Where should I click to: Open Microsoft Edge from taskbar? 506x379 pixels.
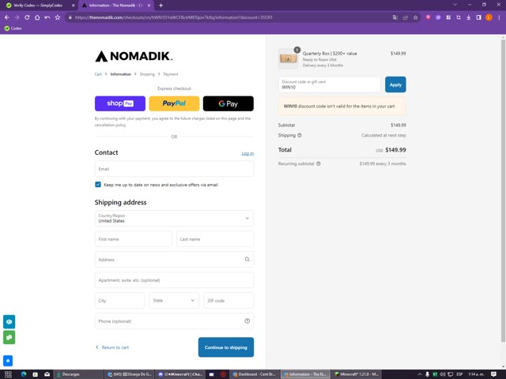coord(24,374)
